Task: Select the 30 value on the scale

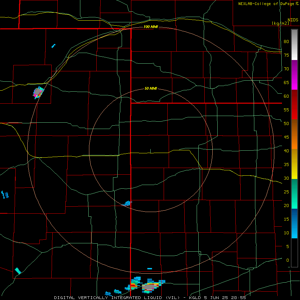Action: (x=286, y=178)
